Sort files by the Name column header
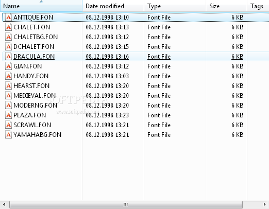Screen dimensions: 269x209 pyautogui.click(x=41, y=6)
